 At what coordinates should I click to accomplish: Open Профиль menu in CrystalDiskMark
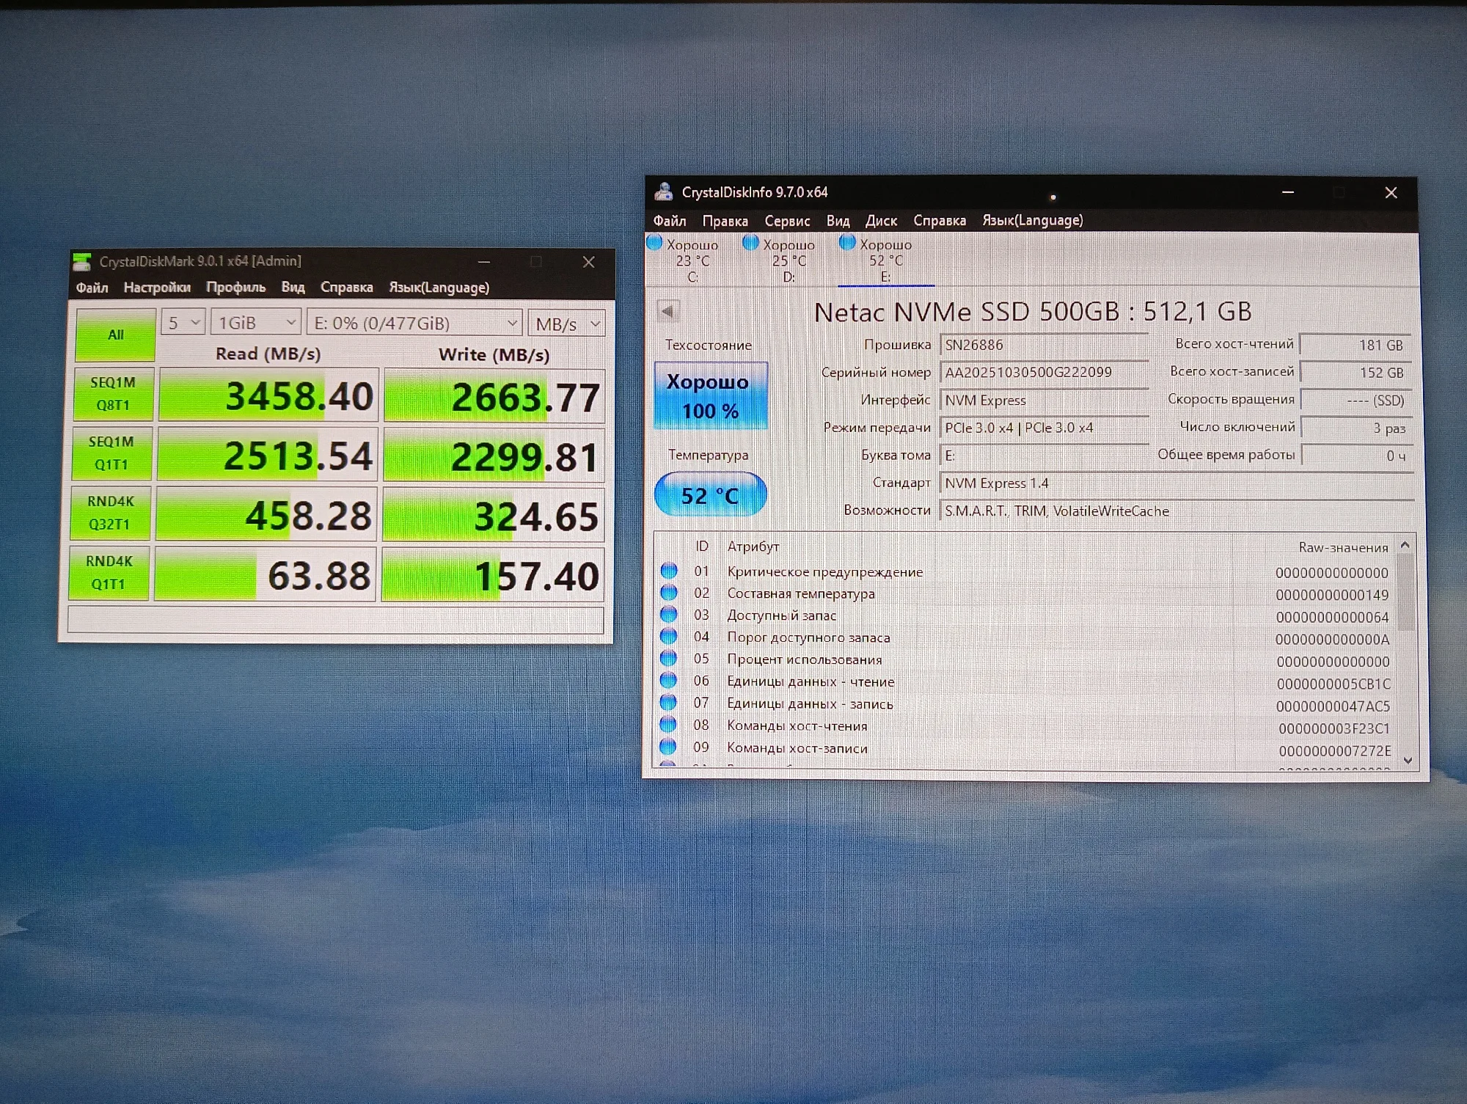click(235, 288)
